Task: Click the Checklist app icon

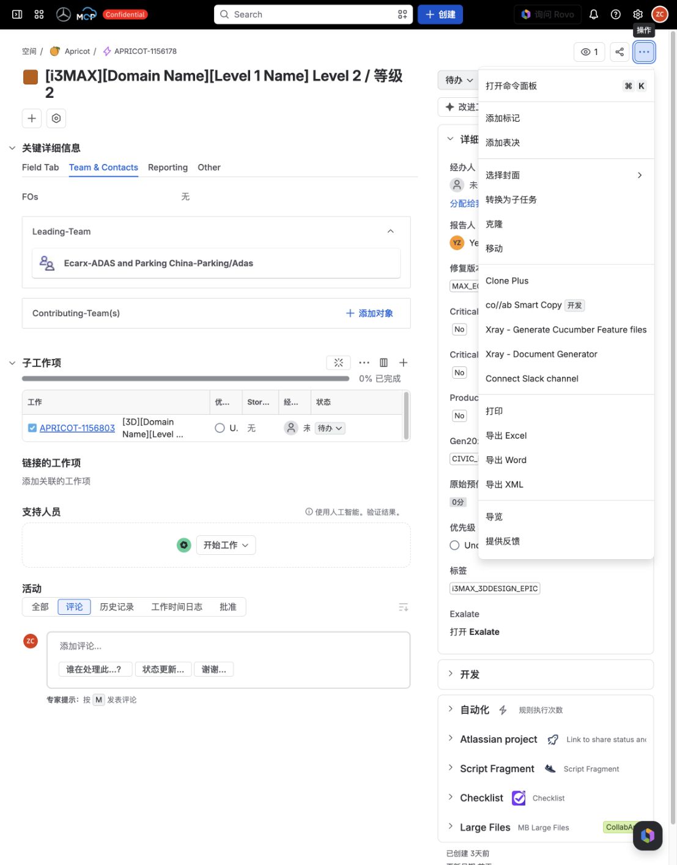Action: 519,798
